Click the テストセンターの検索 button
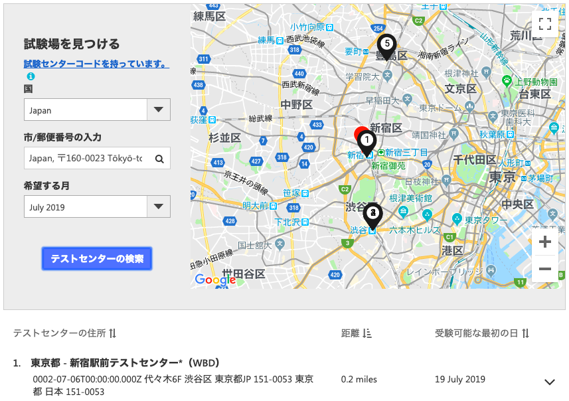The image size is (569, 401). (x=97, y=259)
